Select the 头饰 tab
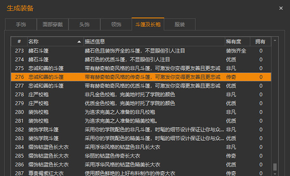 click(84, 25)
